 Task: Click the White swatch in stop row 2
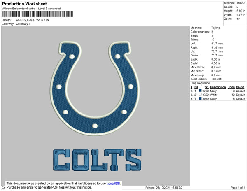coord(200,95)
